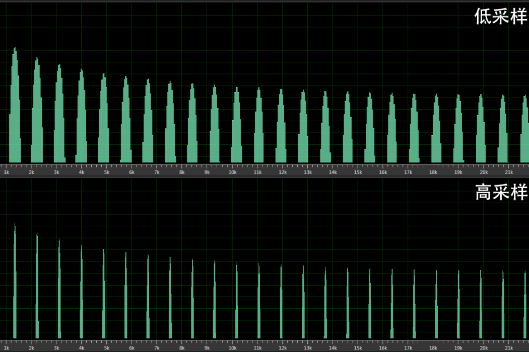Click 17k on the 低采样 frequency ruler
This screenshot has width=529, height=352.
408,172
